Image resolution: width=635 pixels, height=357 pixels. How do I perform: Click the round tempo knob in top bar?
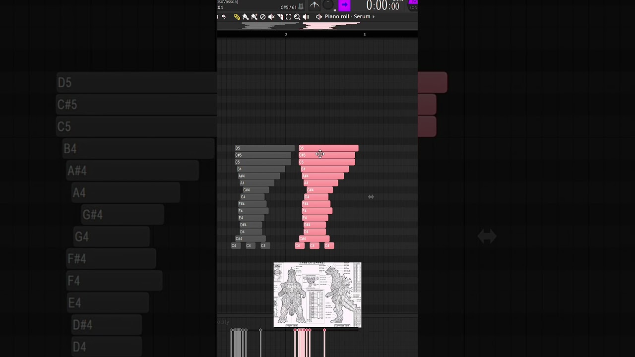click(328, 5)
